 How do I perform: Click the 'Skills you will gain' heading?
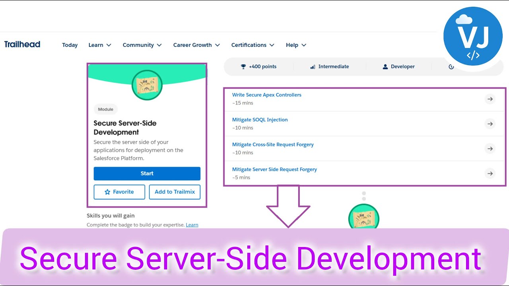click(x=111, y=216)
